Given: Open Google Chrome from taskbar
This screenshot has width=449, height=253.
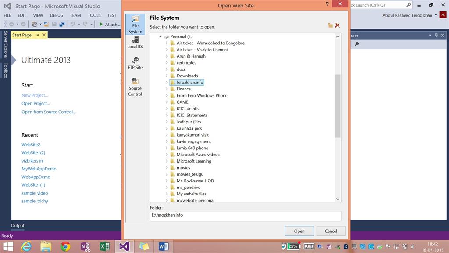Looking at the screenshot, I should [x=65, y=246].
